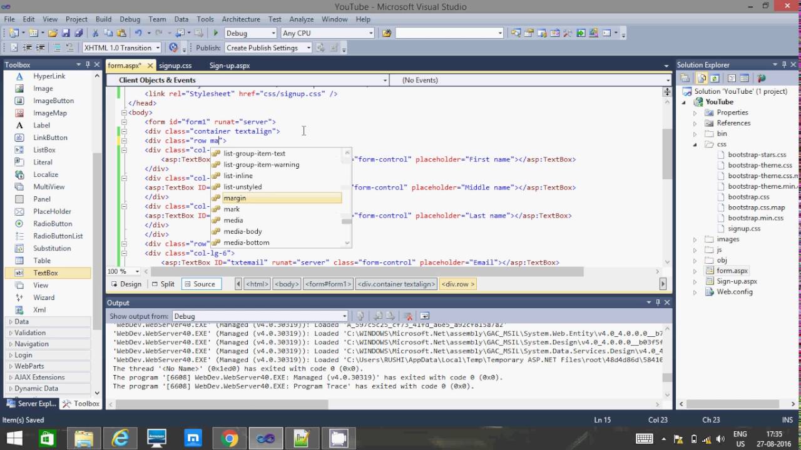Switch to the signup.css tab

coord(175,65)
